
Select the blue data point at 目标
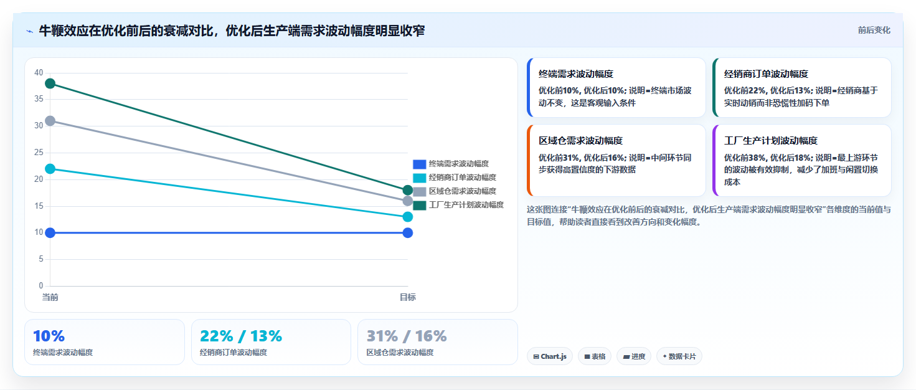click(408, 233)
